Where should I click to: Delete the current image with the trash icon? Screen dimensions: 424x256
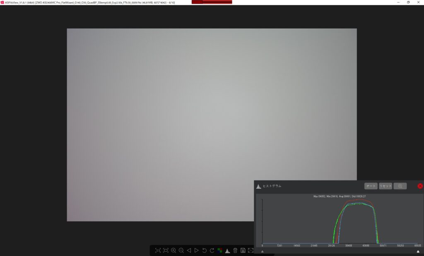(235, 250)
